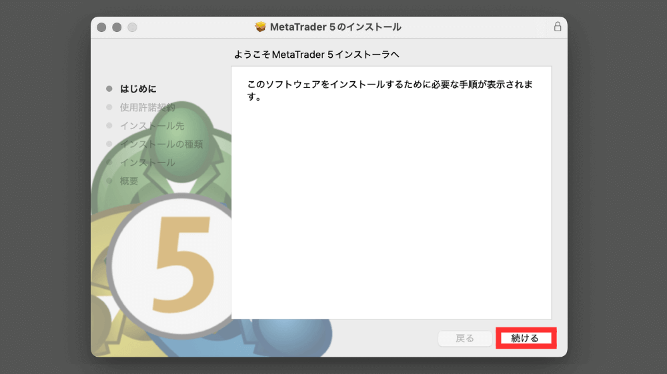Click the lock icon in title bar

[557, 27]
